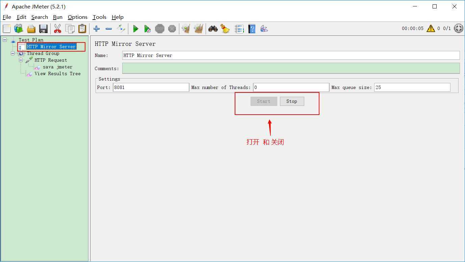Image resolution: width=465 pixels, height=262 pixels.
Task: Click the Copy icon
Action: point(70,29)
